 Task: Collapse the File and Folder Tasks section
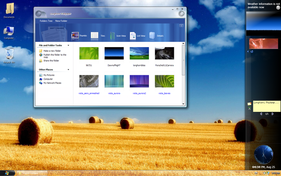68,45
